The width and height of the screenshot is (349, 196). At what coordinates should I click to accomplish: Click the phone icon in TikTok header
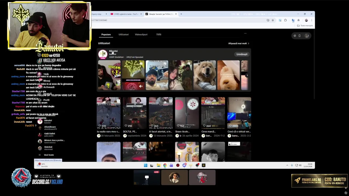(299, 36)
